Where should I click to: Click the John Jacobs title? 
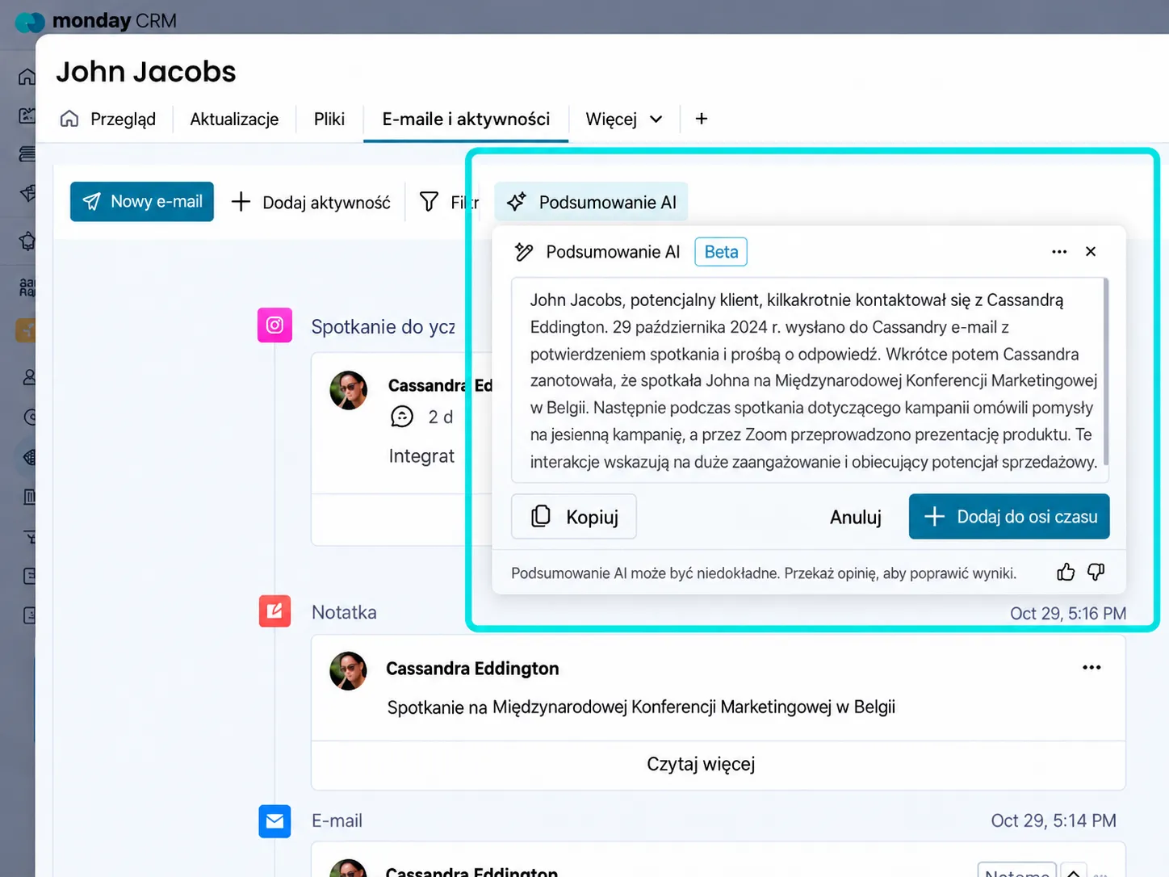click(x=146, y=72)
